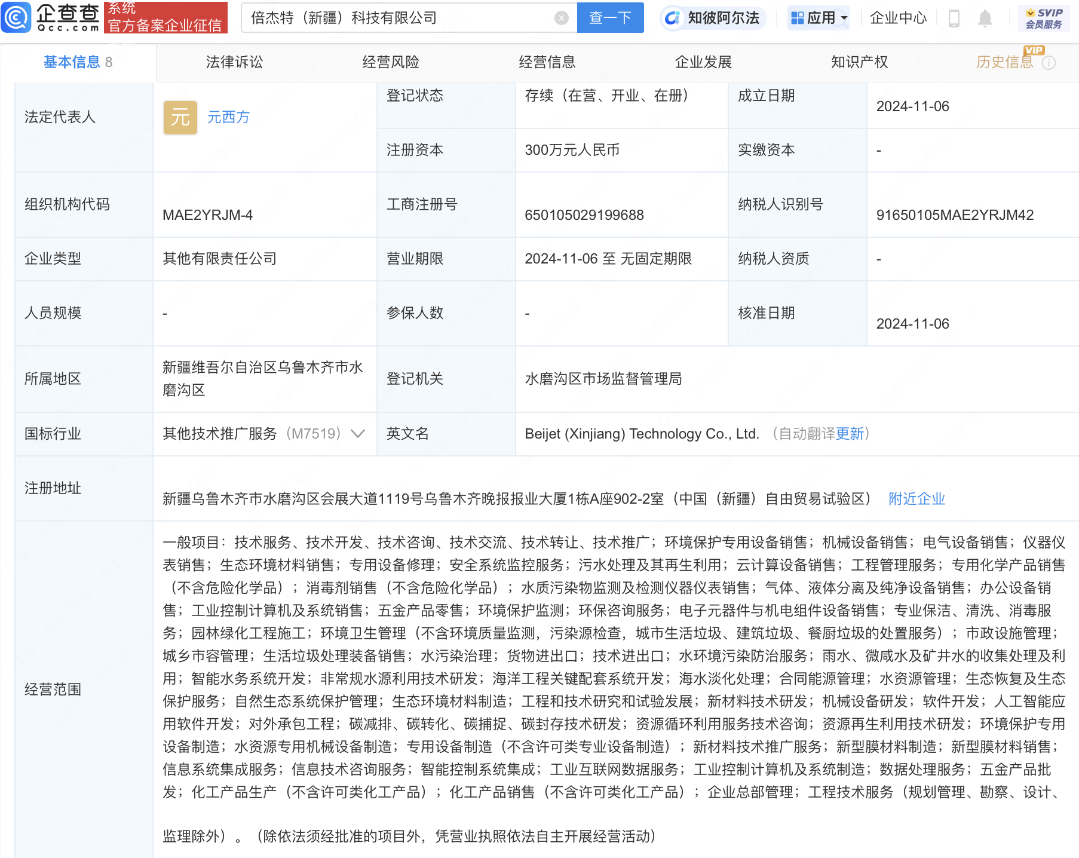Select organization code MAE2YRJM-4

tap(207, 215)
